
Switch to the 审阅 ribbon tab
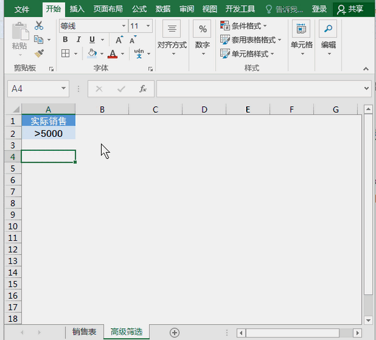click(187, 9)
